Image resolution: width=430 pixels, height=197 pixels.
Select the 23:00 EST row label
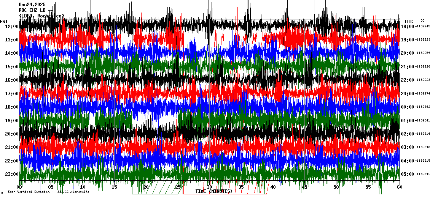click(11, 174)
